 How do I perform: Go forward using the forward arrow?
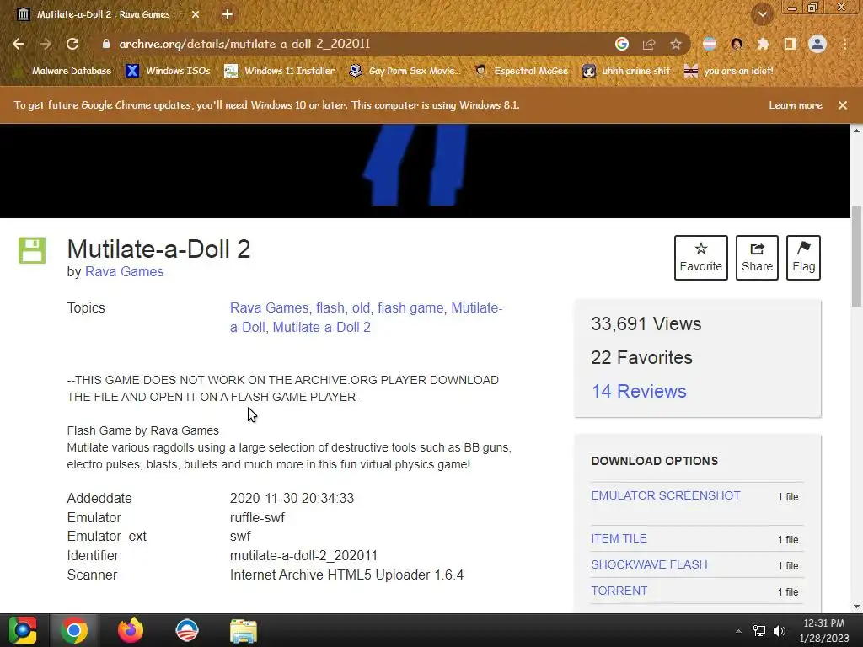tap(46, 44)
